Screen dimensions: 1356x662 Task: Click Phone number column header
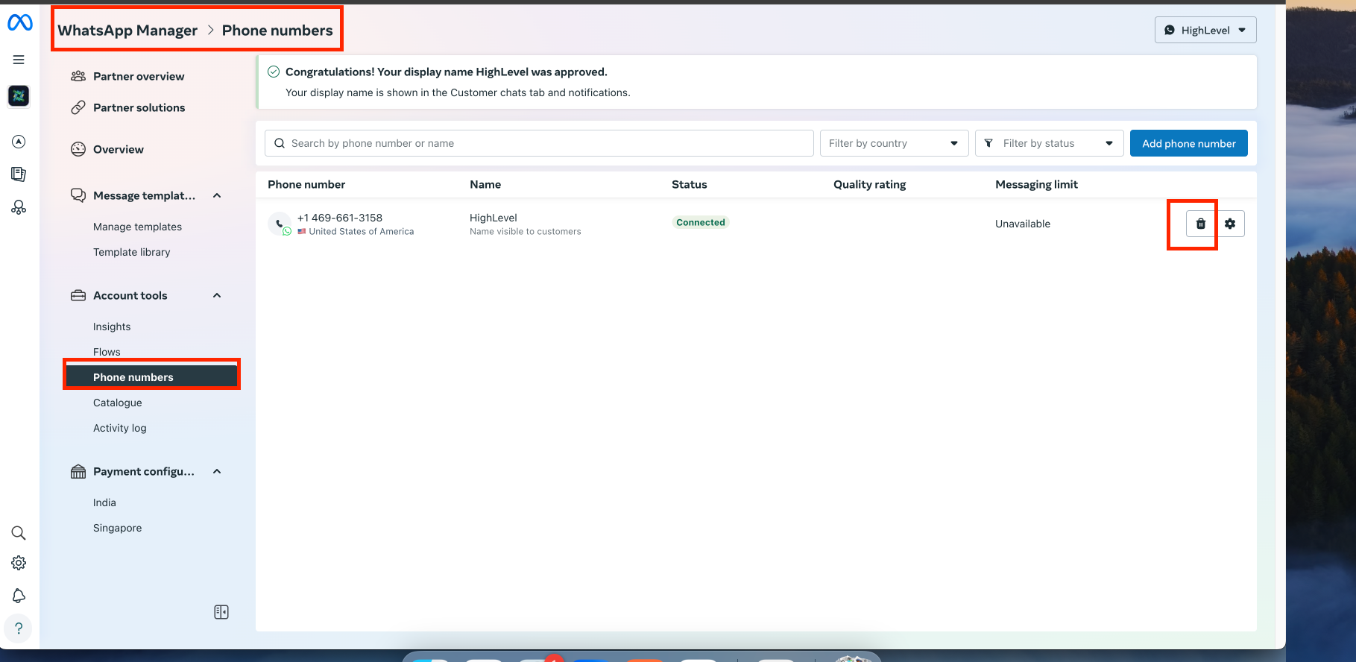[x=306, y=184]
